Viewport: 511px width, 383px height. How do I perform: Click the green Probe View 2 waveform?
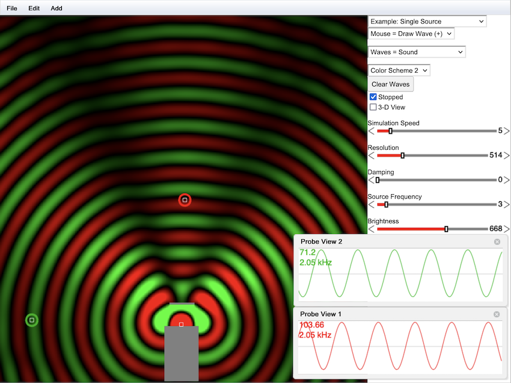coord(400,274)
